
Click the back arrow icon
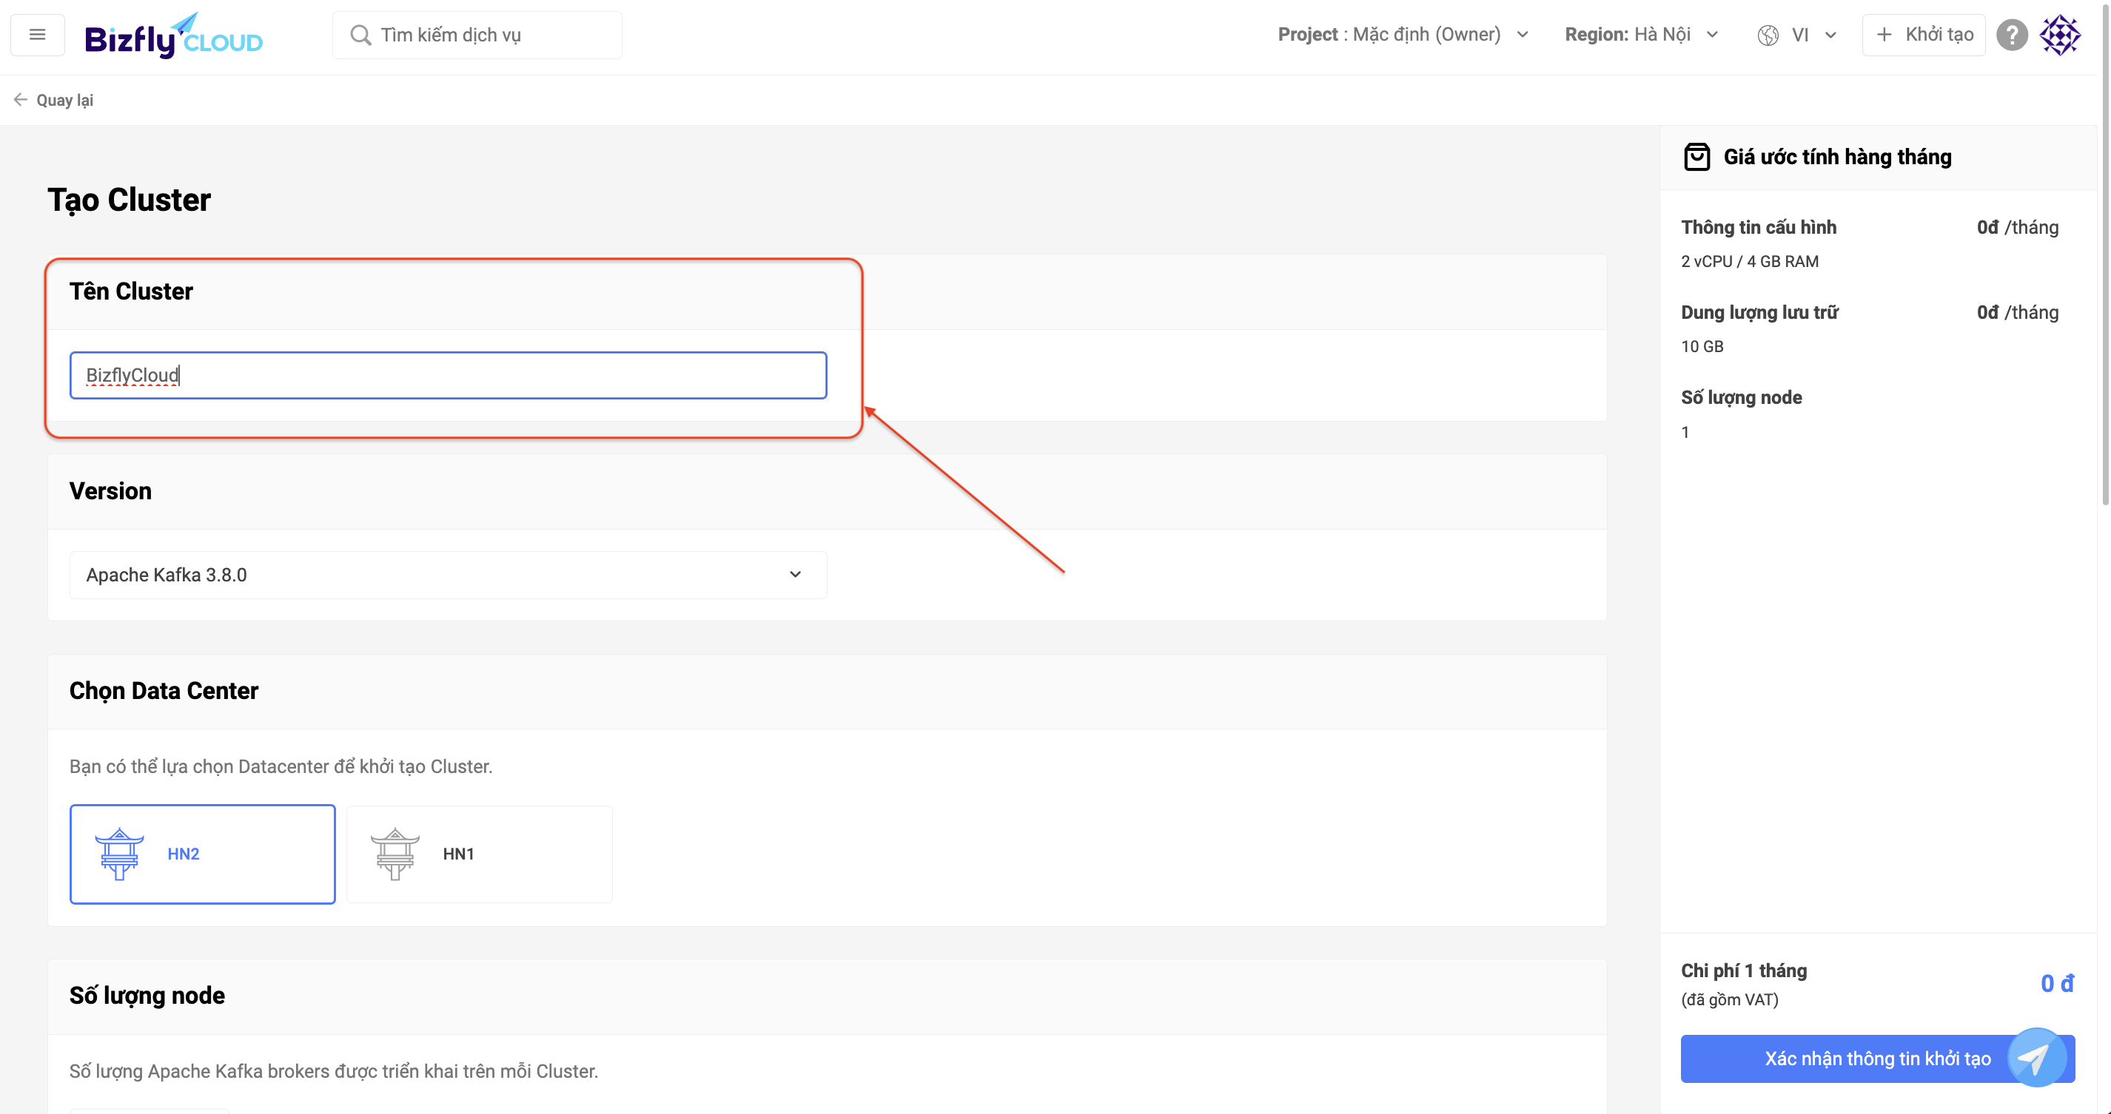pyautogui.click(x=21, y=100)
